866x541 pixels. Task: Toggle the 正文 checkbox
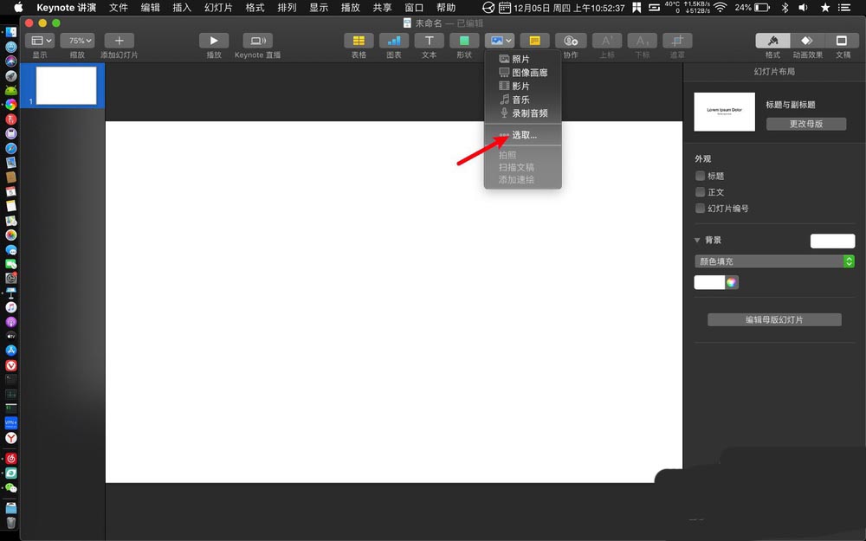click(701, 192)
